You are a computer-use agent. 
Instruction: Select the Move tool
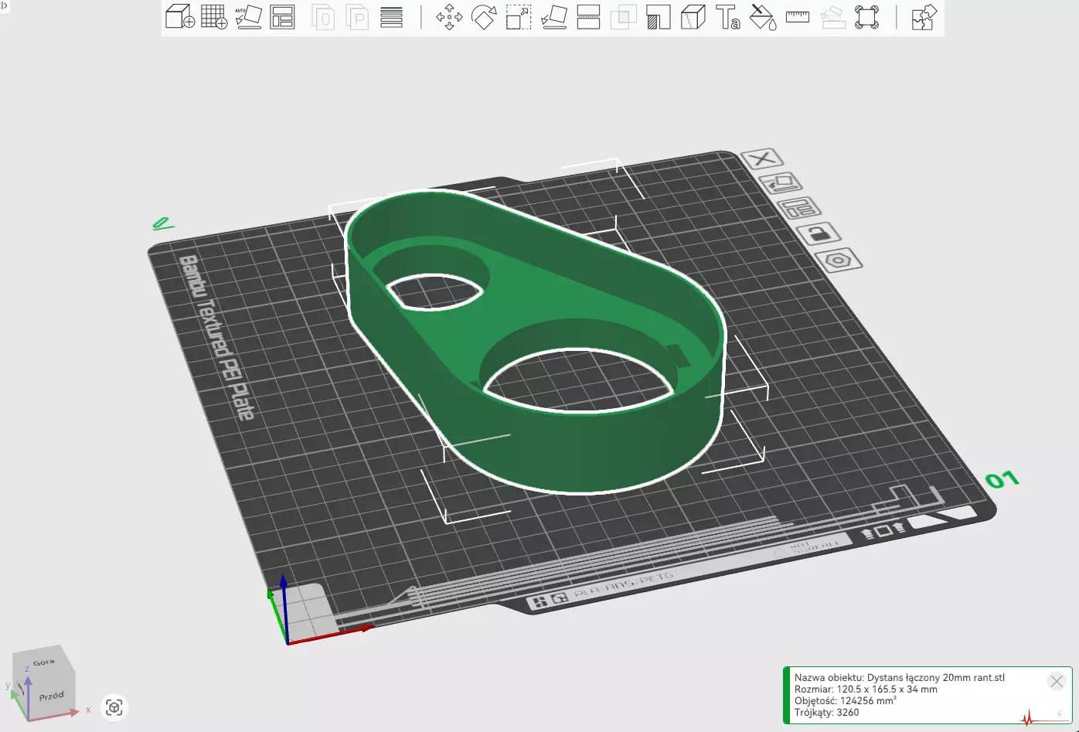pos(449,17)
